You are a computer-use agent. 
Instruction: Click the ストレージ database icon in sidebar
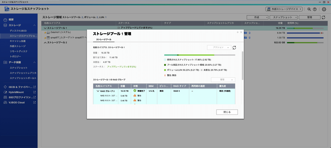(5, 25)
